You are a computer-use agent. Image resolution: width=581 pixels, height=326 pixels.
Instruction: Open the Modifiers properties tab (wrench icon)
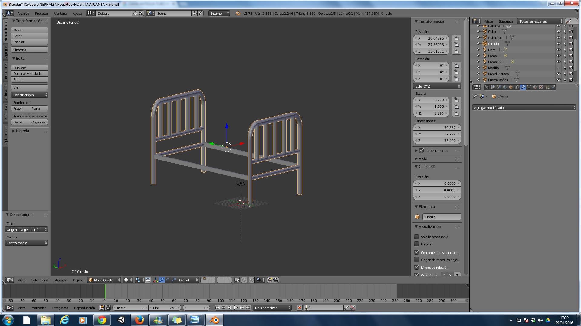click(x=523, y=87)
